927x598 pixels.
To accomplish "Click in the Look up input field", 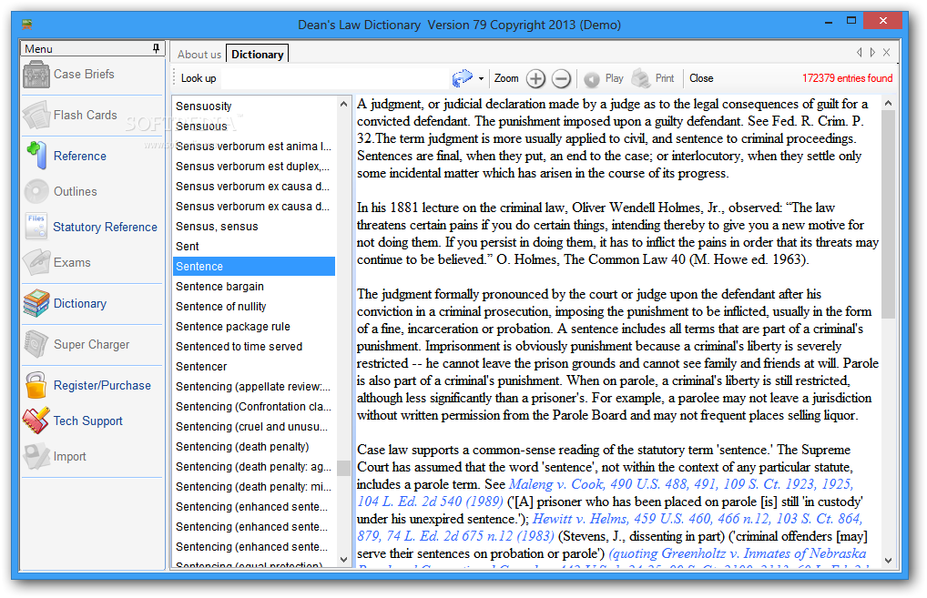I will [x=333, y=78].
